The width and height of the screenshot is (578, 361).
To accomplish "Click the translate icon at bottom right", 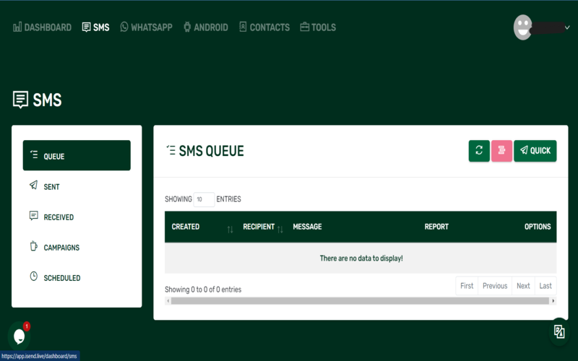I will [558, 331].
